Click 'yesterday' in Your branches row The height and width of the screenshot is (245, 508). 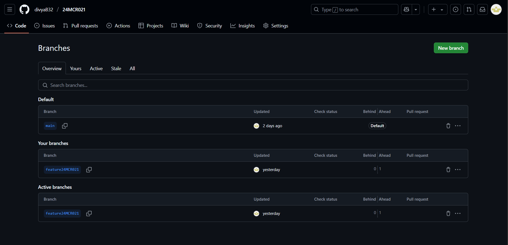271,169
